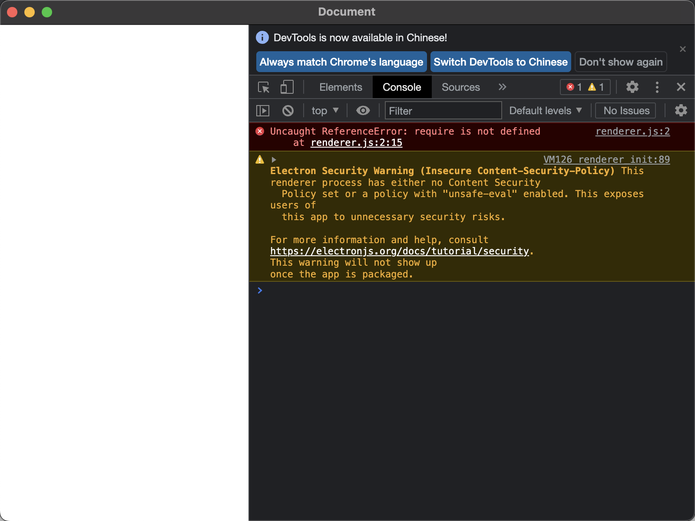Open VM126 renderer_init:89 source link
This screenshot has height=521, width=695.
click(606, 159)
